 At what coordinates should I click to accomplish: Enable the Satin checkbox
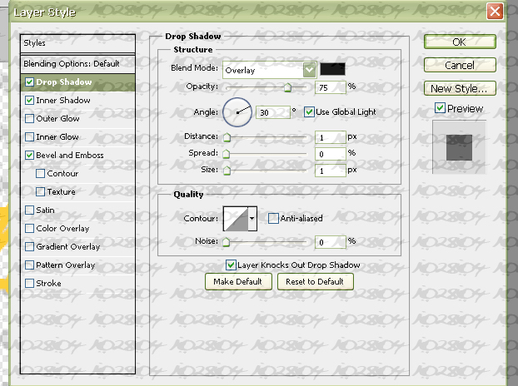pos(29,210)
